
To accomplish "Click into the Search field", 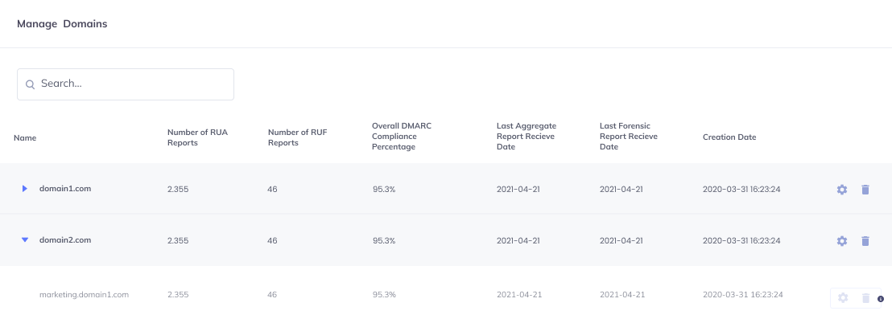I will click(125, 84).
